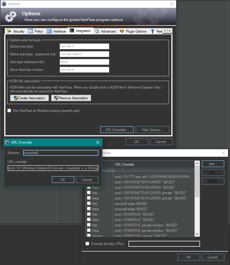The height and width of the screenshot is (265, 230).
Task: Tick the Override all entry URLs checkbox
Action: 87,244
